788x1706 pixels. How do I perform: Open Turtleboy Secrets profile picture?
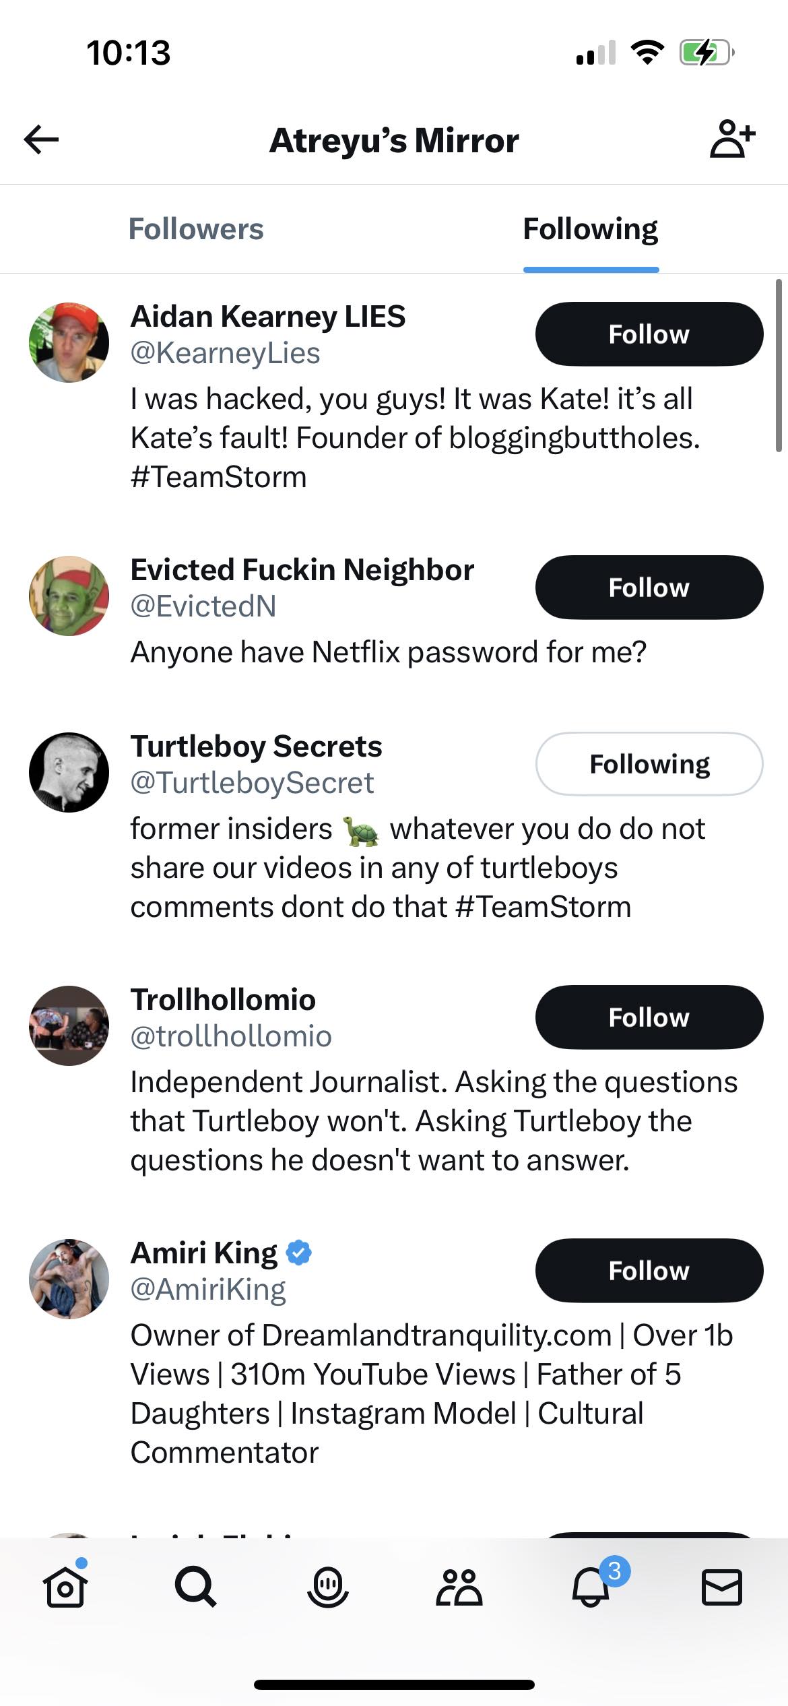(69, 772)
